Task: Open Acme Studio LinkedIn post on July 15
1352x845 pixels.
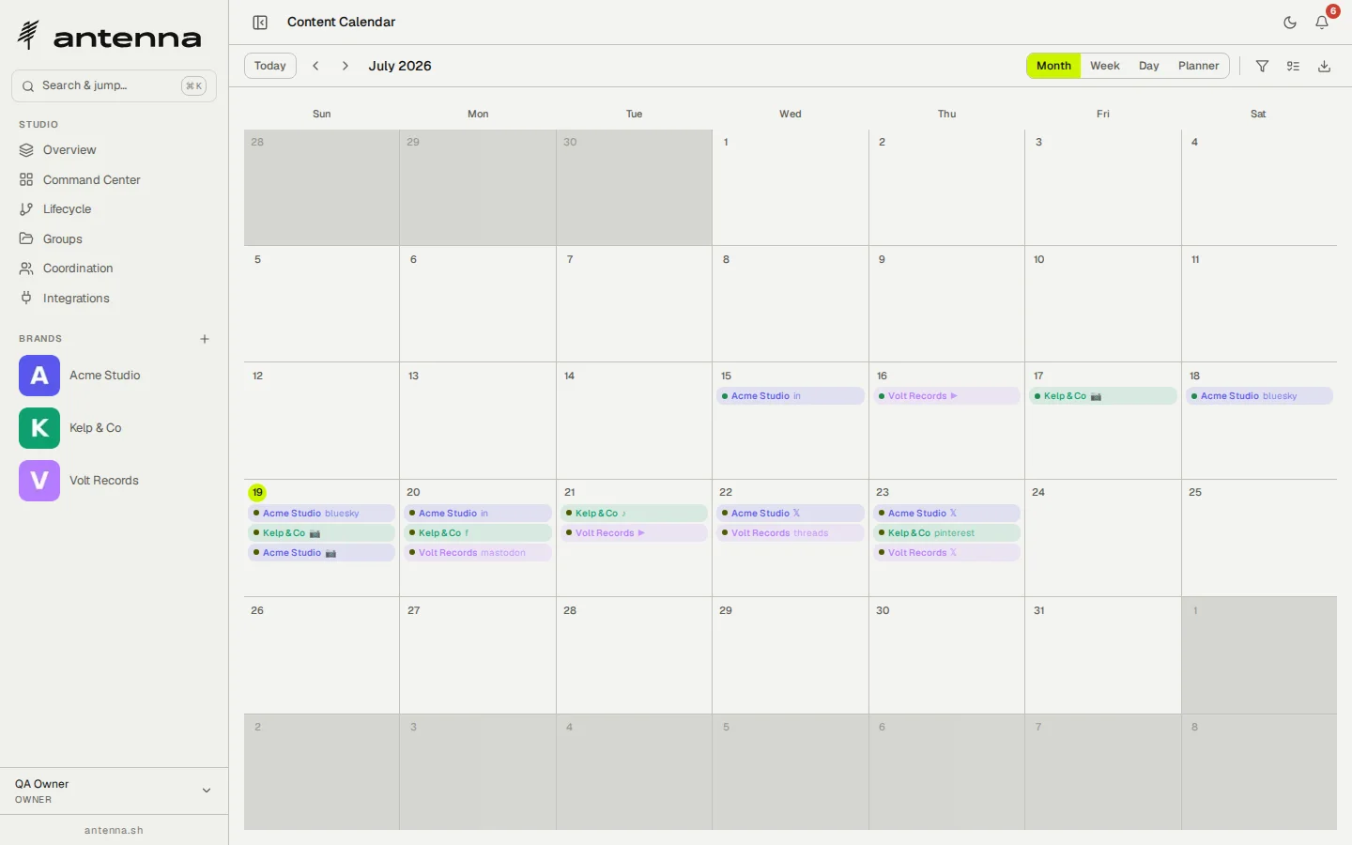Action: point(791,396)
